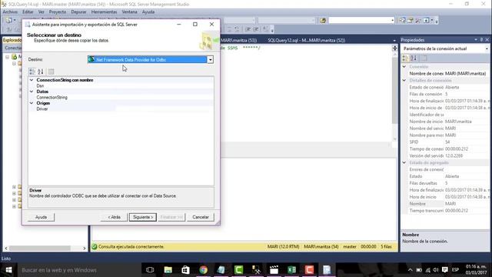Viewport: 492px width, 277px height.
Task: Open the Destino provider dropdown
Action: point(210,60)
